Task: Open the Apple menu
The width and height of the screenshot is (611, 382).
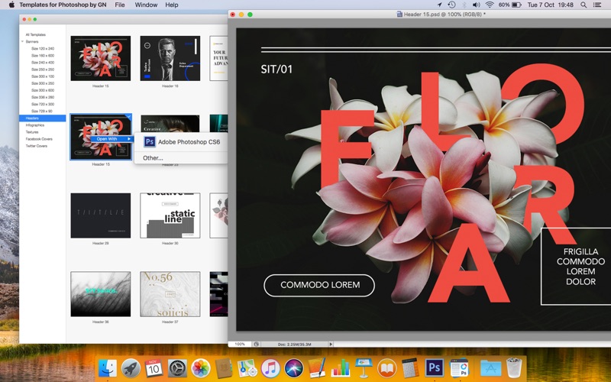Action: [11, 5]
